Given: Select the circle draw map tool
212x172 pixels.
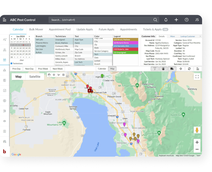Looking at the screenshot, I should pos(54,75).
